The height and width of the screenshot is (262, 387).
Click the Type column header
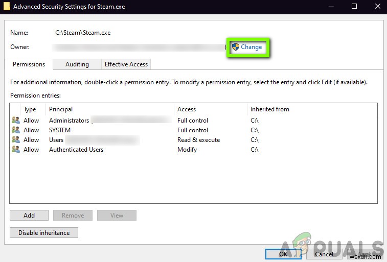tap(33, 109)
